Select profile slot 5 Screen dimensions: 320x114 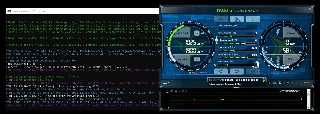point(300,83)
